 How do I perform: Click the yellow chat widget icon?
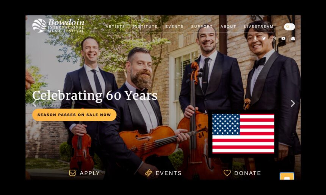pyautogui.click(x=287, y=176)
